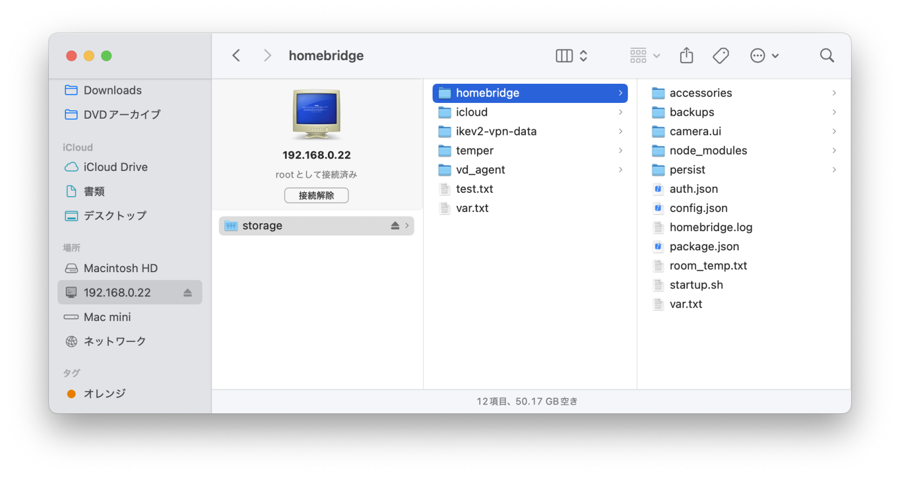Expand the node_modules folder
This screenshot has height=478, width=900.
tap(708, 151)
